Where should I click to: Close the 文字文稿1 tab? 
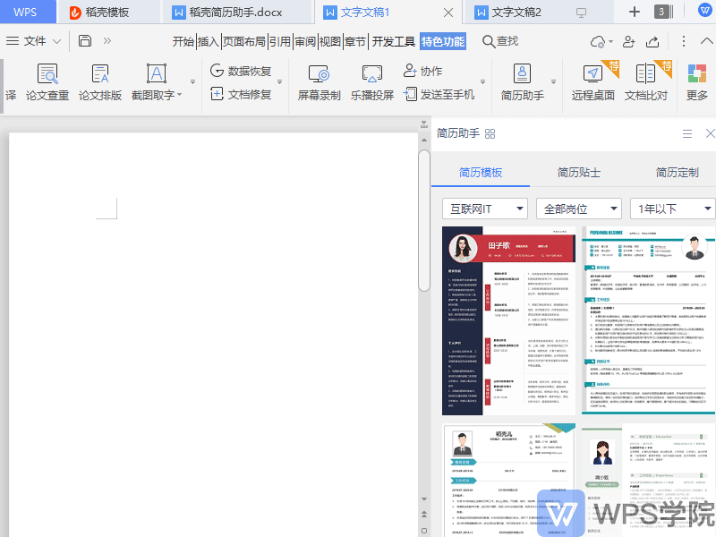pyautogui.click(x=448, y=13)
